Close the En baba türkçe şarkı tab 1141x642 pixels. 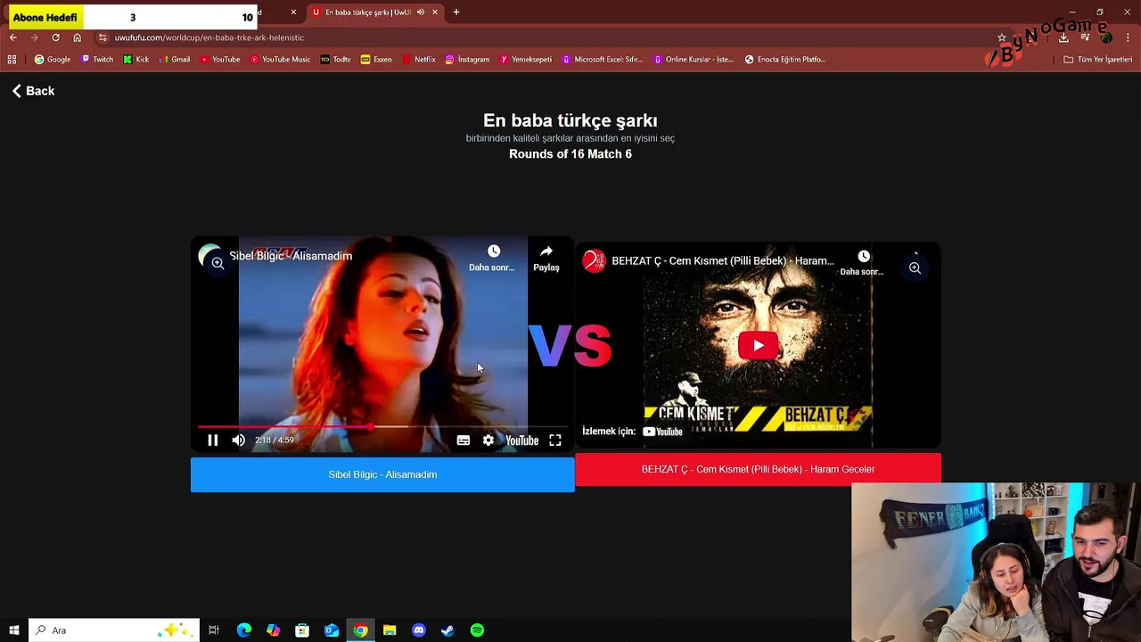pyautogui.click(x=435, y=12)
